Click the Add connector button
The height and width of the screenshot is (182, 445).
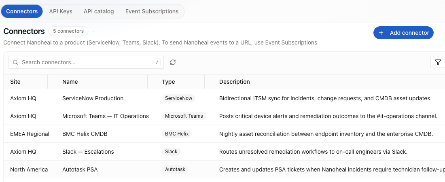coord(403,33)
